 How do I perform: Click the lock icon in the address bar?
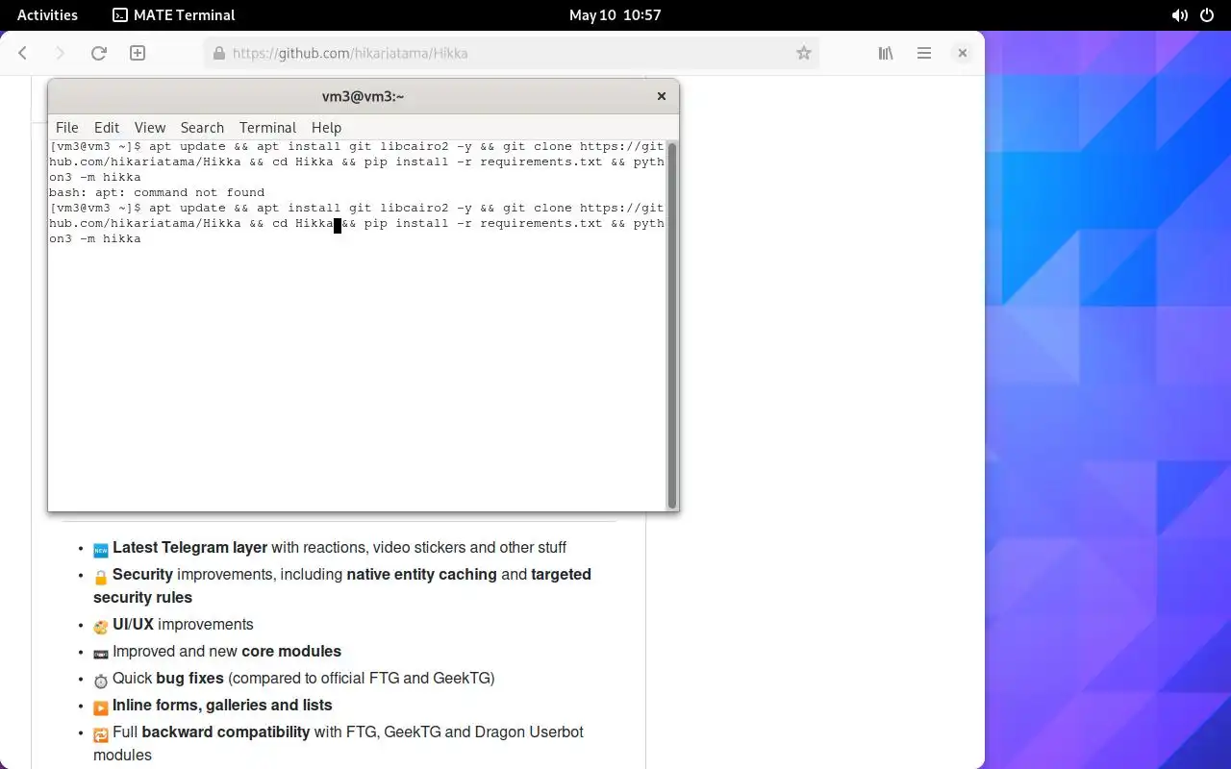(x=218, y=54)
